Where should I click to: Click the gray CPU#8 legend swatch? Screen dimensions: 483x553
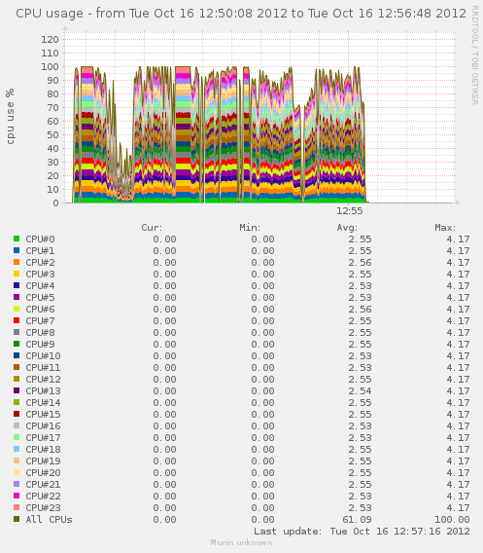point(17,332)
